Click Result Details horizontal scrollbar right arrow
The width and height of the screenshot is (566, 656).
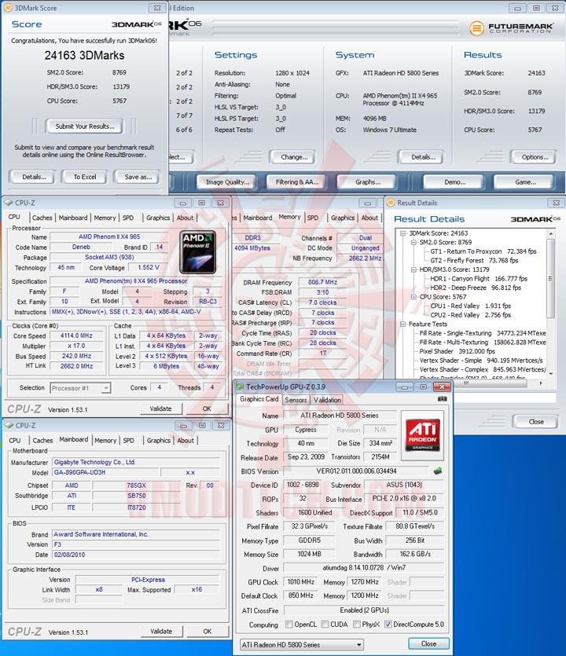click(541, 383)
